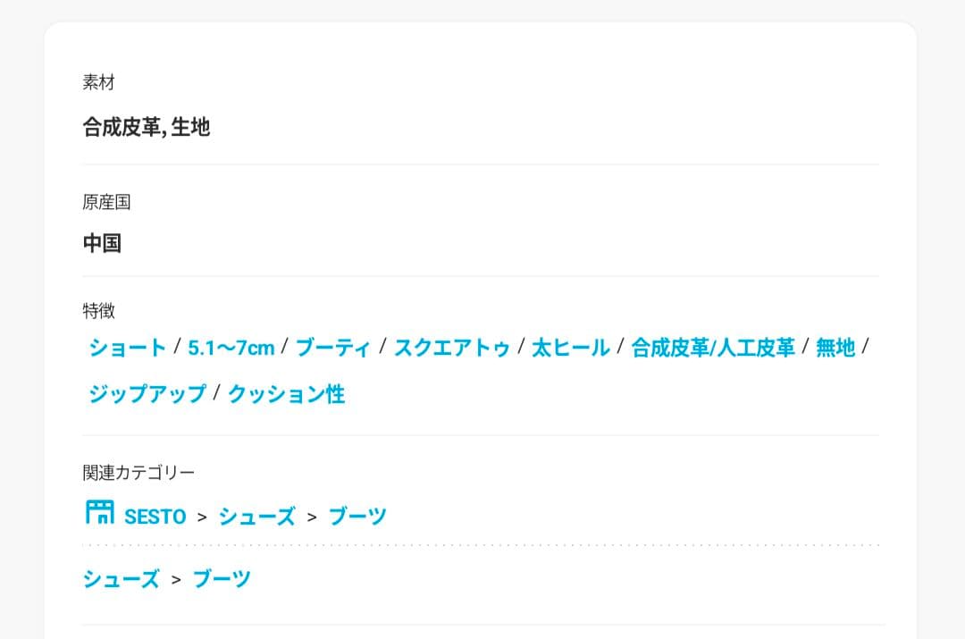Open the SESTO brand link
The image size is (965, 639).
[155, 517]
